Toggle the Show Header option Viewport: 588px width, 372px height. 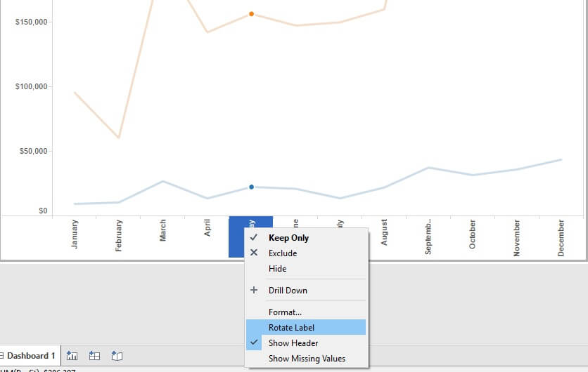[x=306, y=343]
